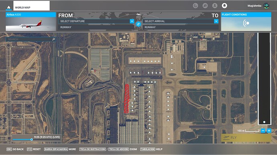Open the notifications bell icon
The width and height of the screenshot is (277, 155).
coord(224,6)
